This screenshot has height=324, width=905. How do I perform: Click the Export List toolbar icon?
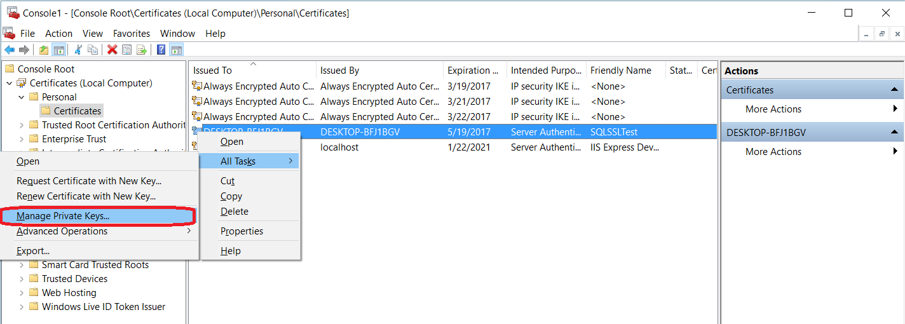[142, 50]
